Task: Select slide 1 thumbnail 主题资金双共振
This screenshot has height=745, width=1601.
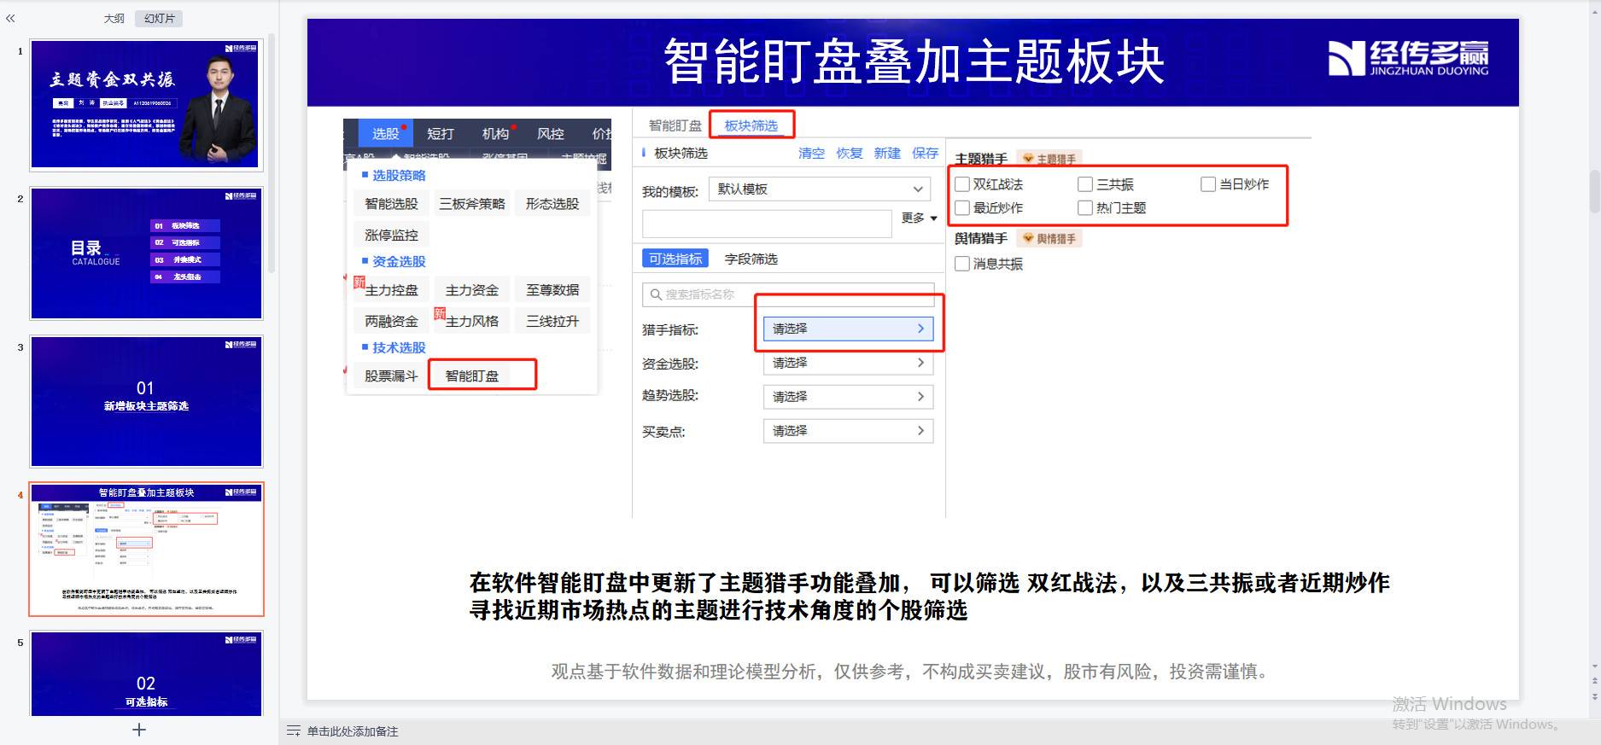Action: point(146,105)
